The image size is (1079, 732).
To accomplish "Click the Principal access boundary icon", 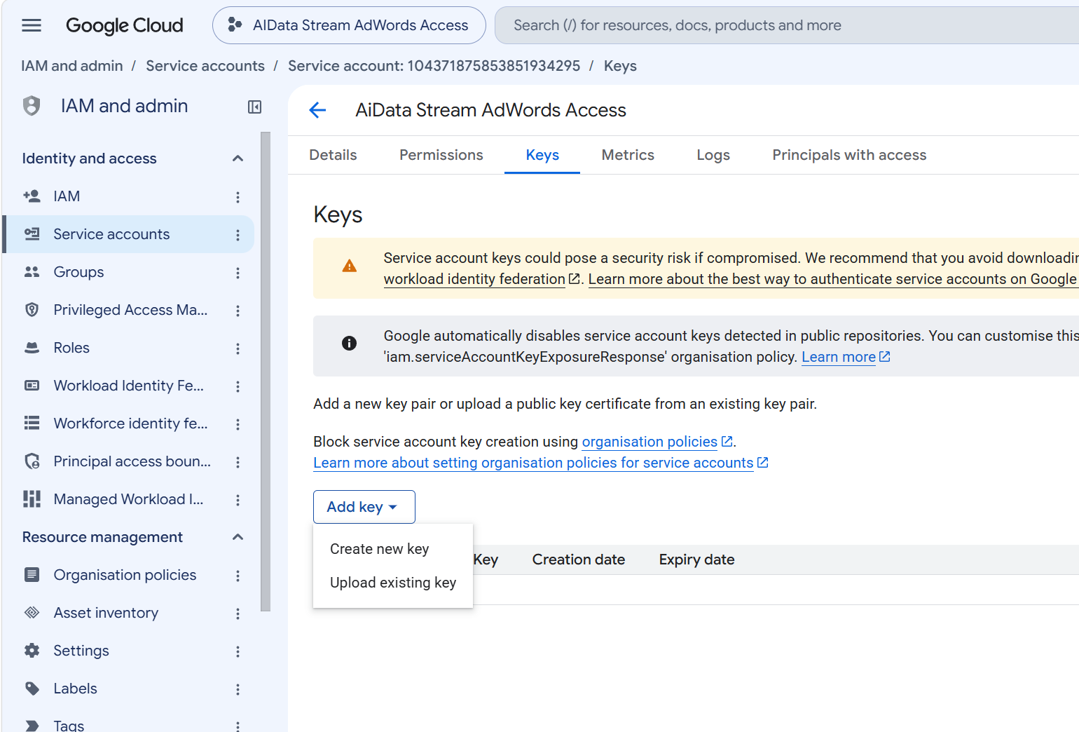I will pyautogui.click(x=32, y=461).
